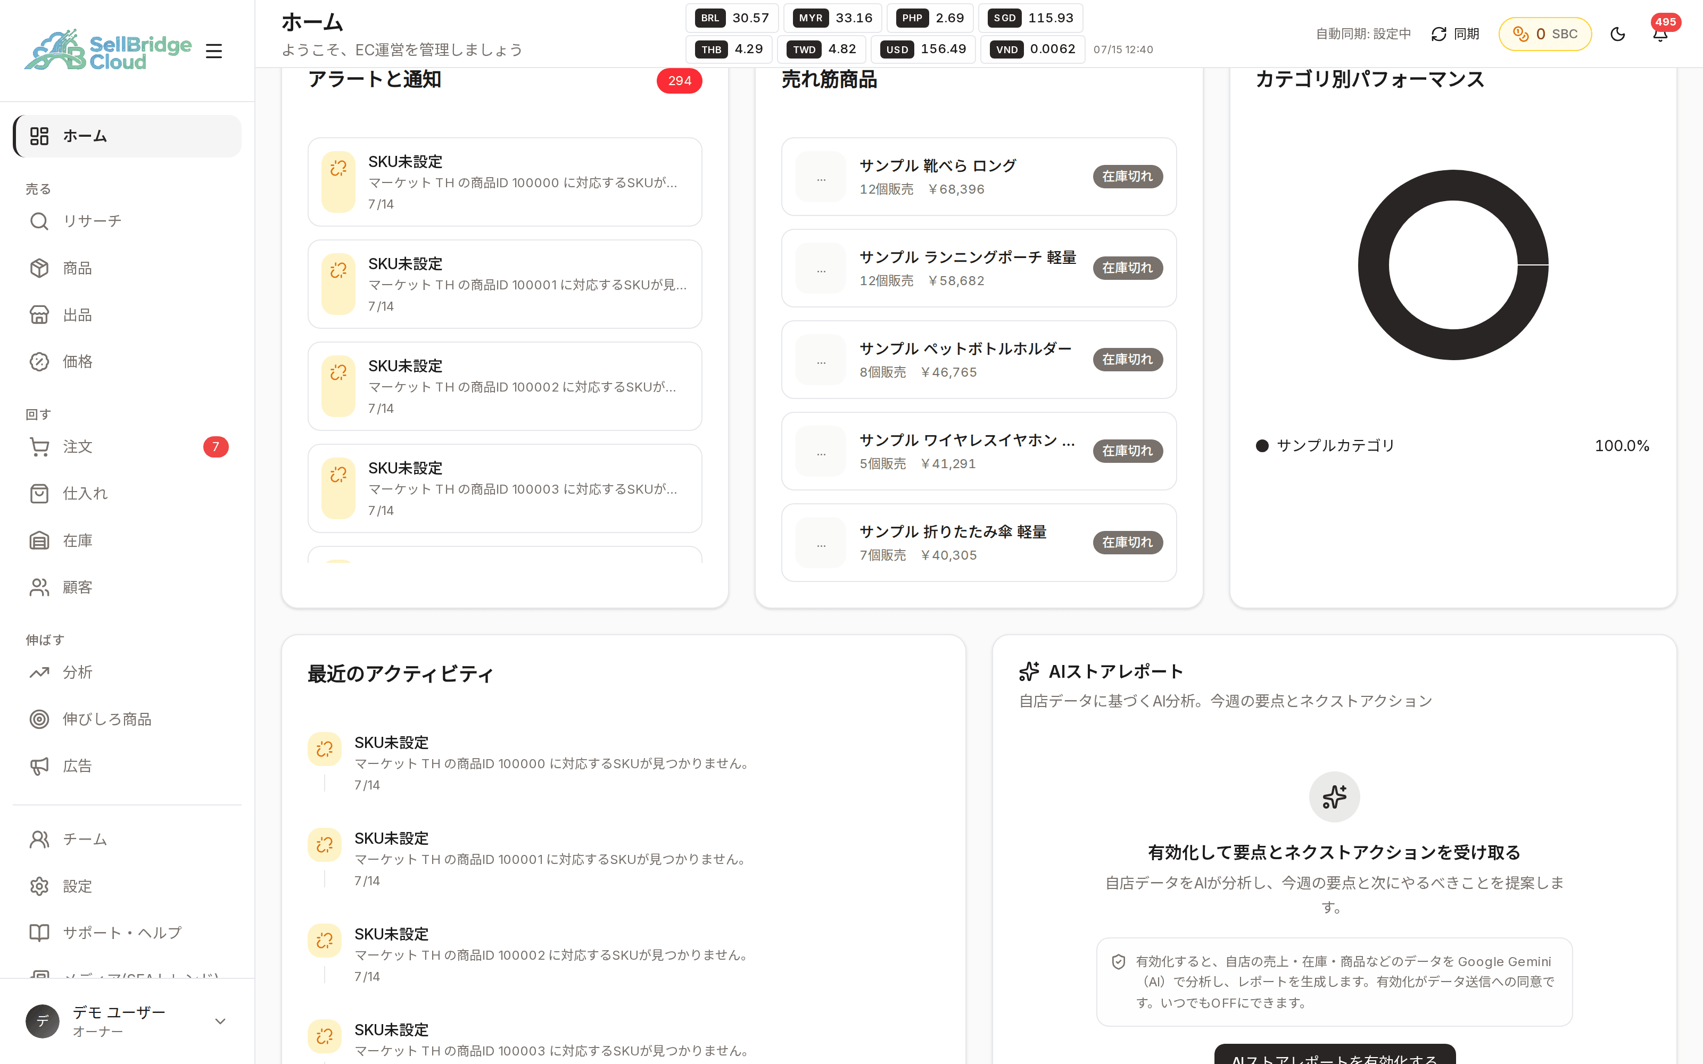Image resolution: width=1703 pixels, height=1064 pixels.
Task: Click the THB 4.29 rate chip
Action: (x=729, y=49)
